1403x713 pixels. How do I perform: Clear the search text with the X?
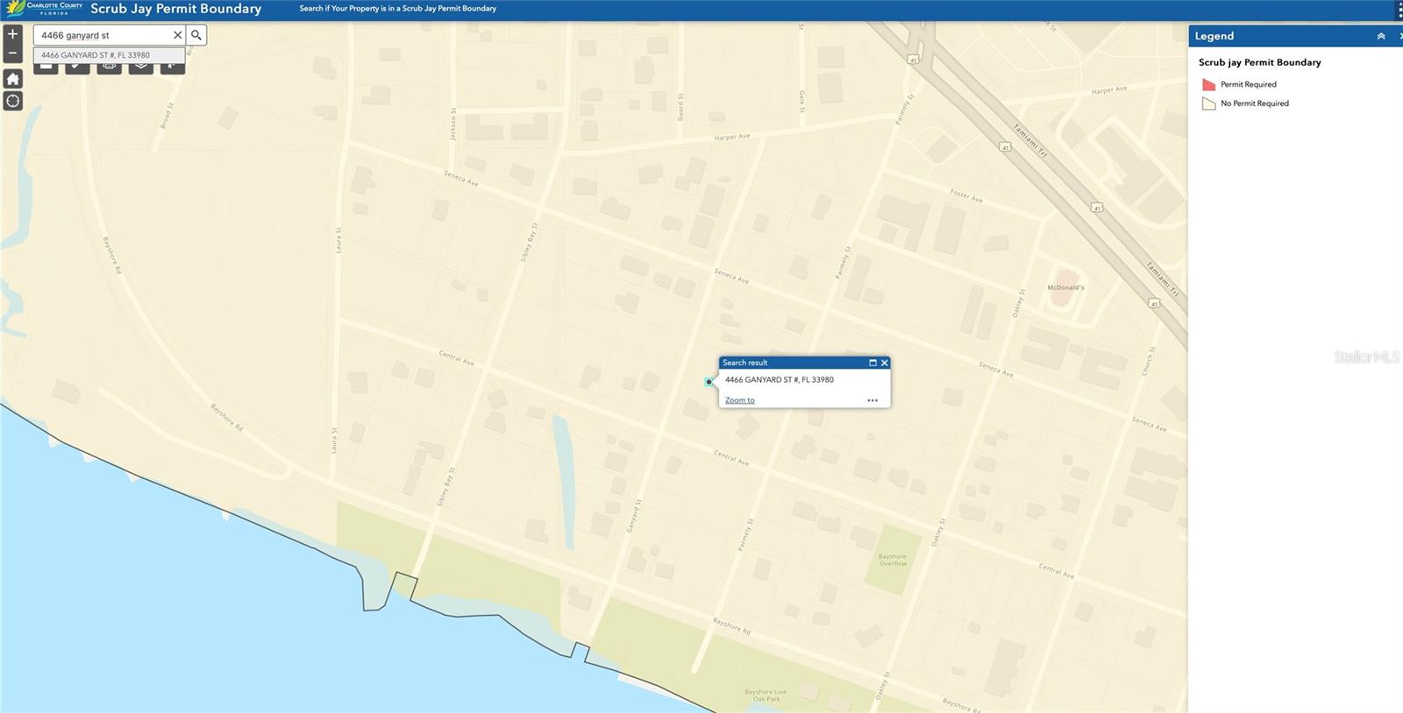point(177,35)
